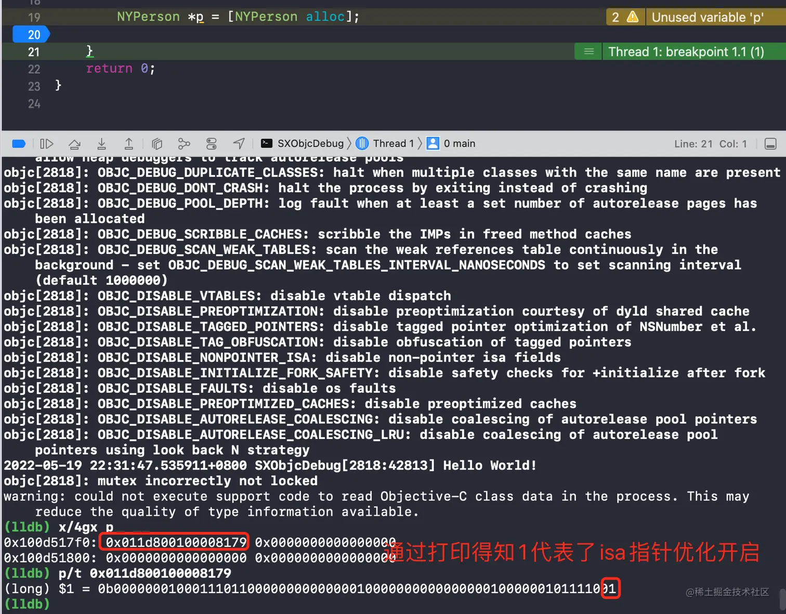Screen dimensions: 786x614
Task: Step out of the current function
Action: (129, 144)
